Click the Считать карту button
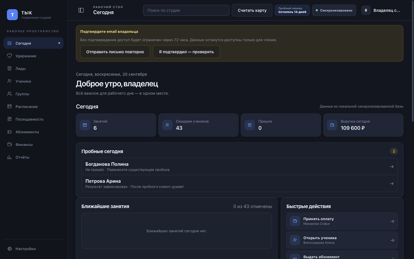 click(x=252, y=10)
